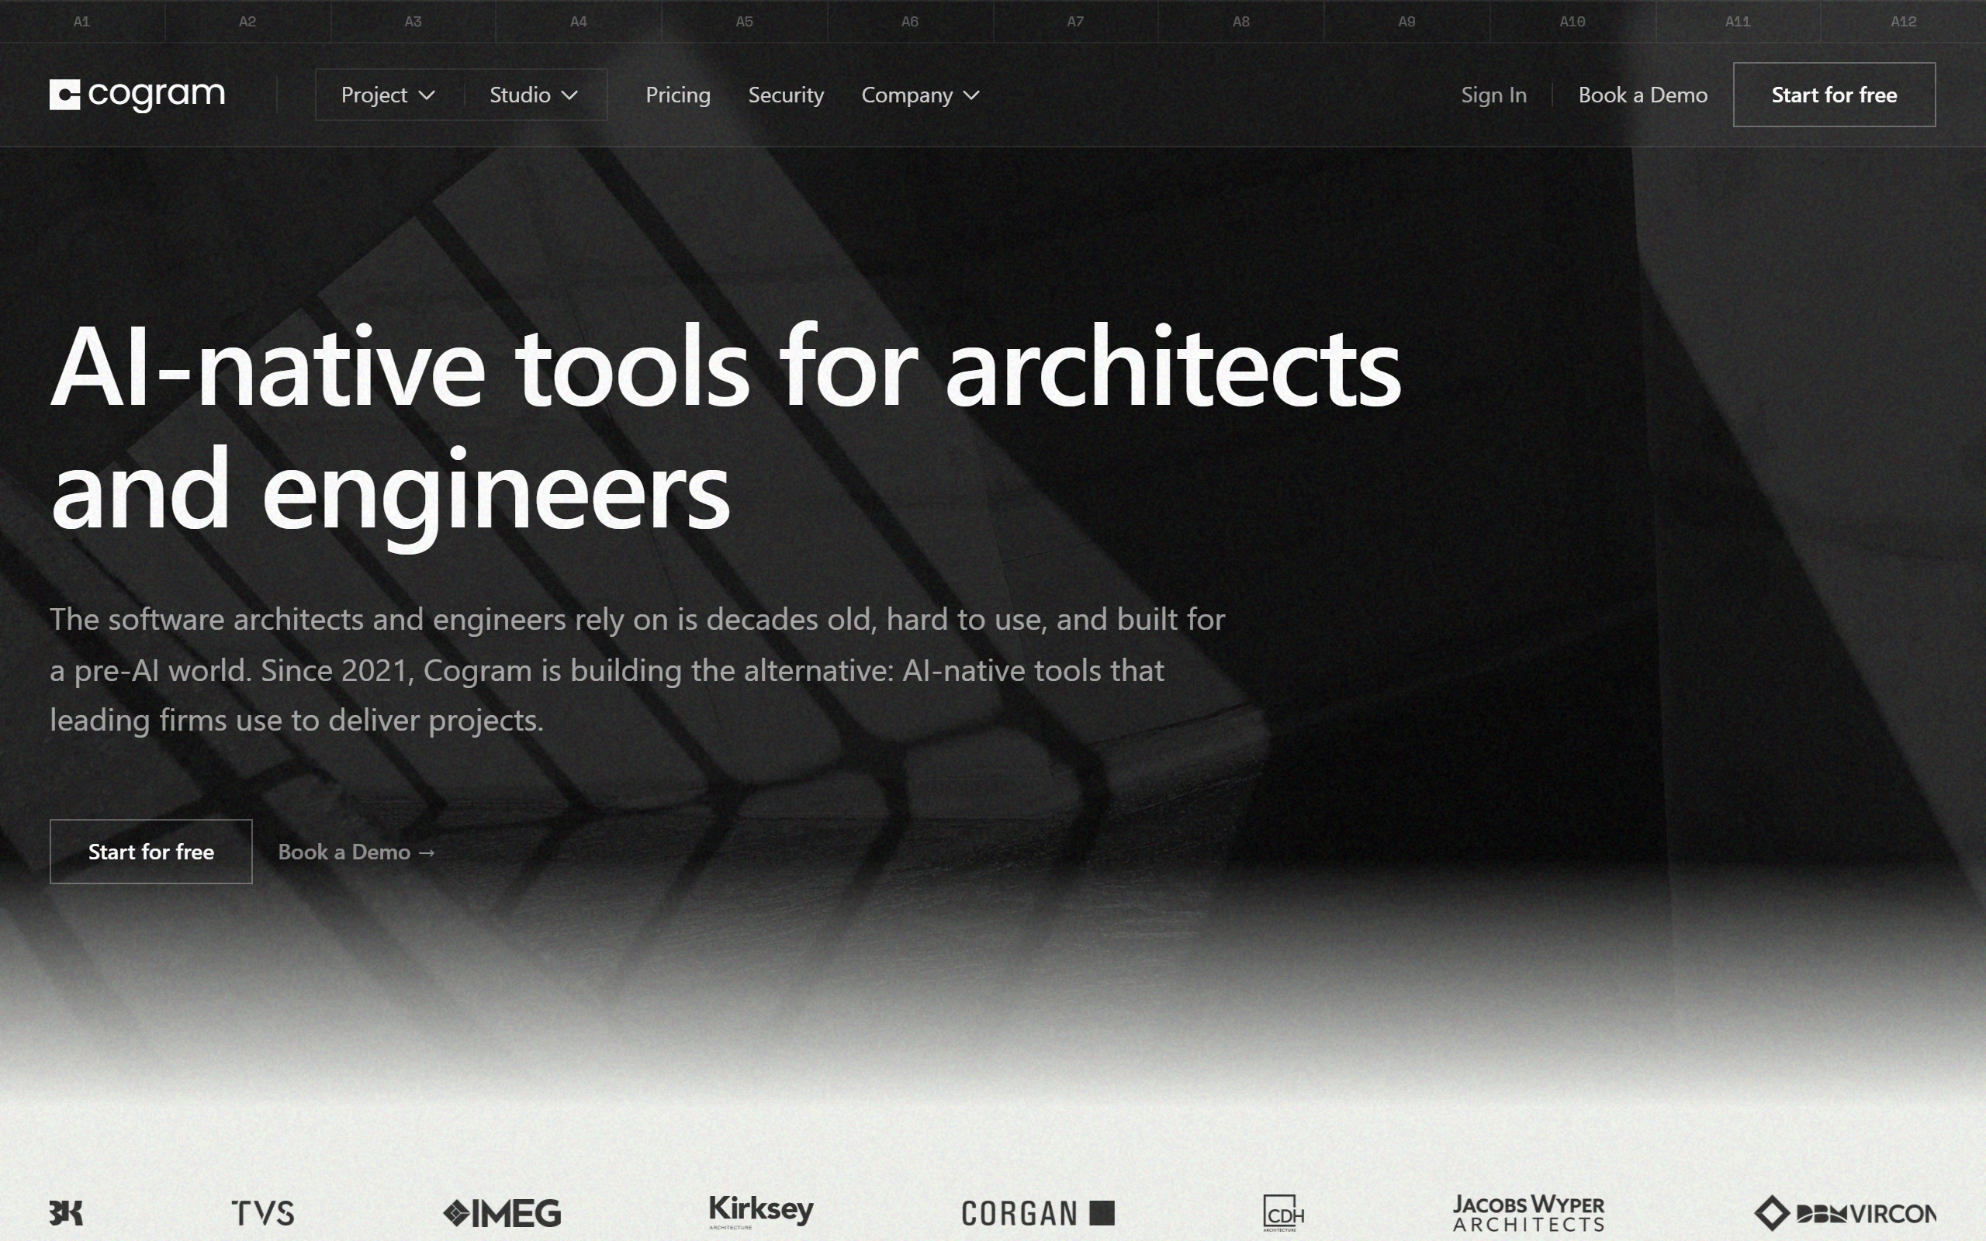Go to the Pricing page
The height and width of the screenshot is (1241, 1986).
click(678, 95)
